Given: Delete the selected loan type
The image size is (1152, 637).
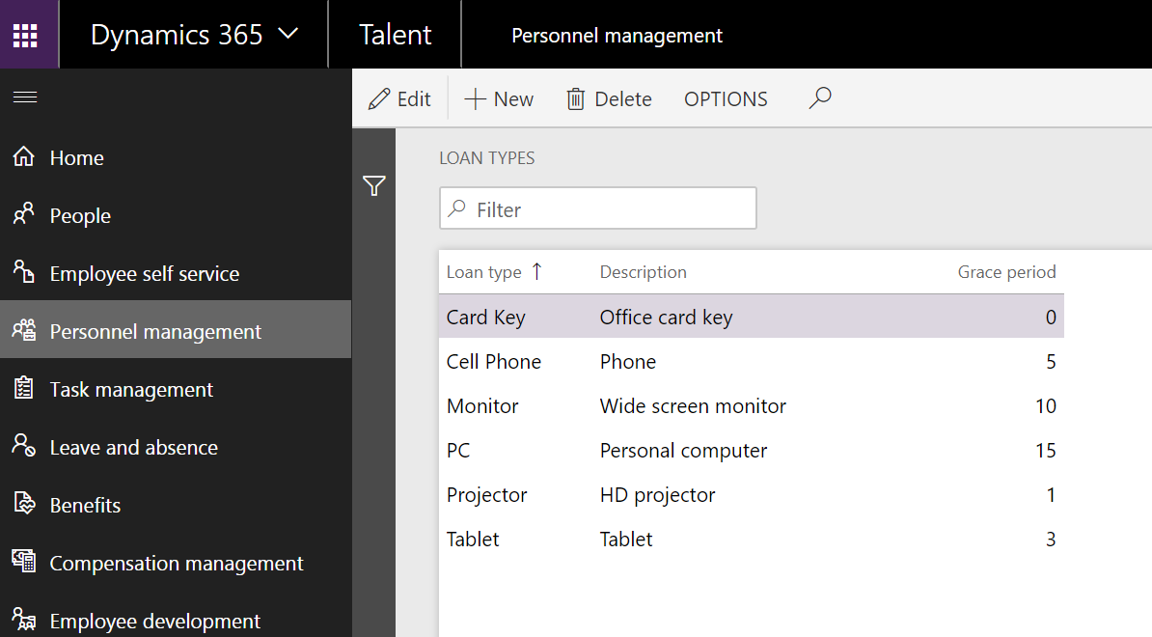Looking at the screenshot, I should tap(609, 99).
